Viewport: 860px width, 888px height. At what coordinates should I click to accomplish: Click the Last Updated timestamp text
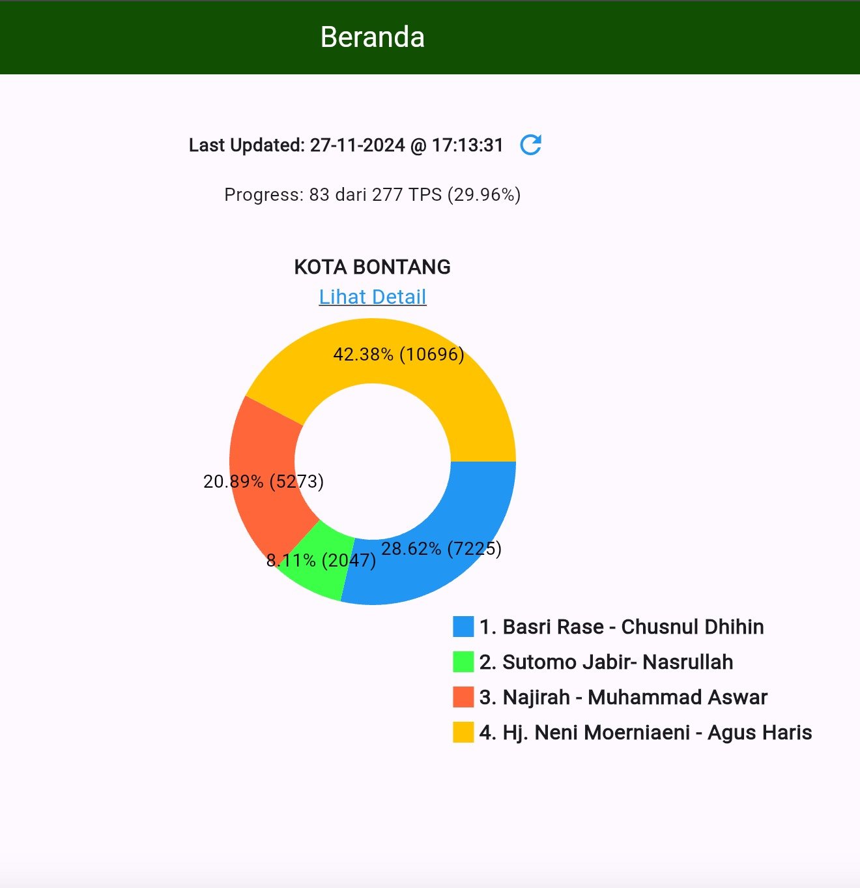coord(346,145)
